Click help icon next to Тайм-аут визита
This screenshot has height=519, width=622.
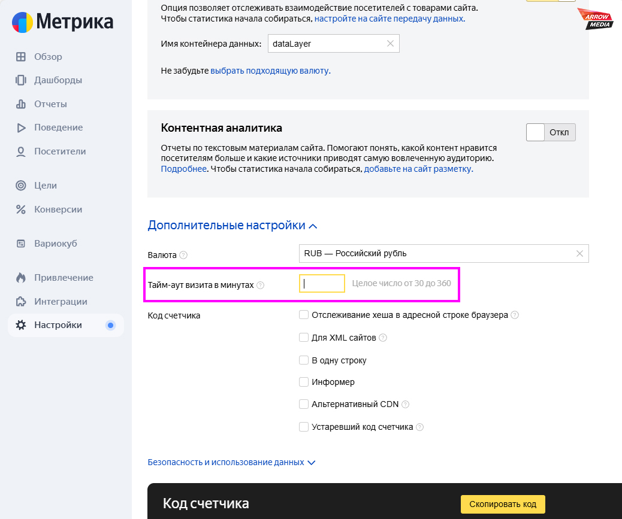(x=260, y=286)
